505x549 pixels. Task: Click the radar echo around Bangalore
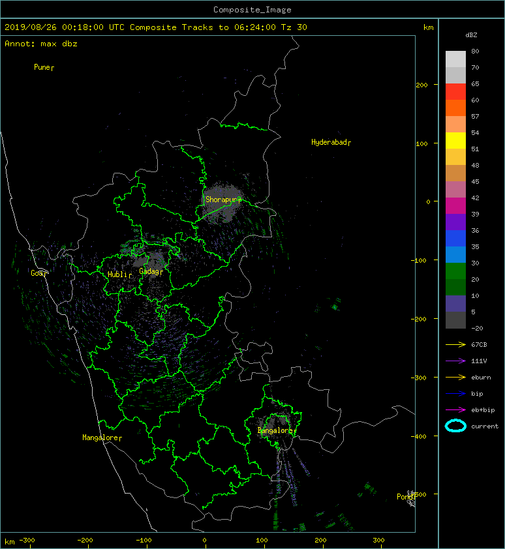click(x=277, y=422)
